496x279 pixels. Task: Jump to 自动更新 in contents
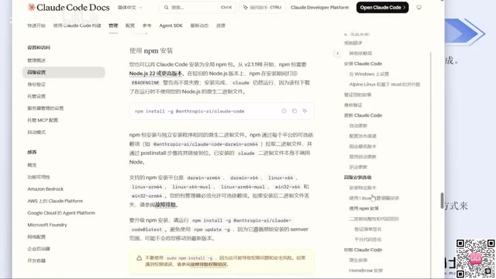358,126
